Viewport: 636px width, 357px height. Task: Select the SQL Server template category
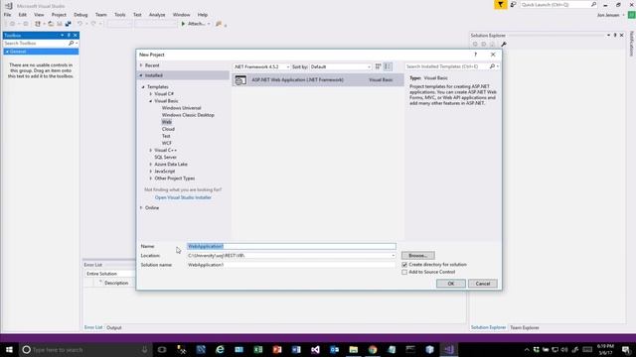[x=165, y=157]
